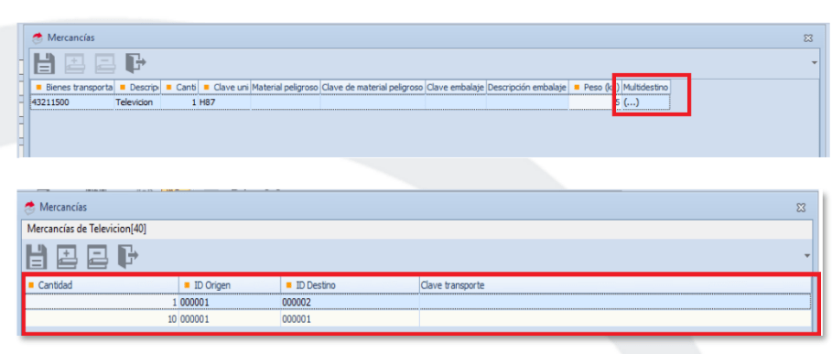Open the toolbar dropdown arrow in the upper Mercancías window

[x=815, y=63]
